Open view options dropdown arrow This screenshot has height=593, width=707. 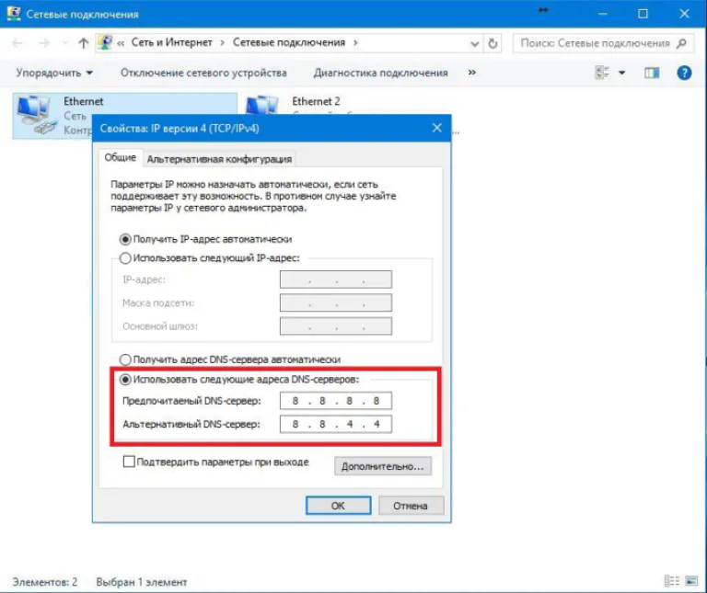click(621, 73)
